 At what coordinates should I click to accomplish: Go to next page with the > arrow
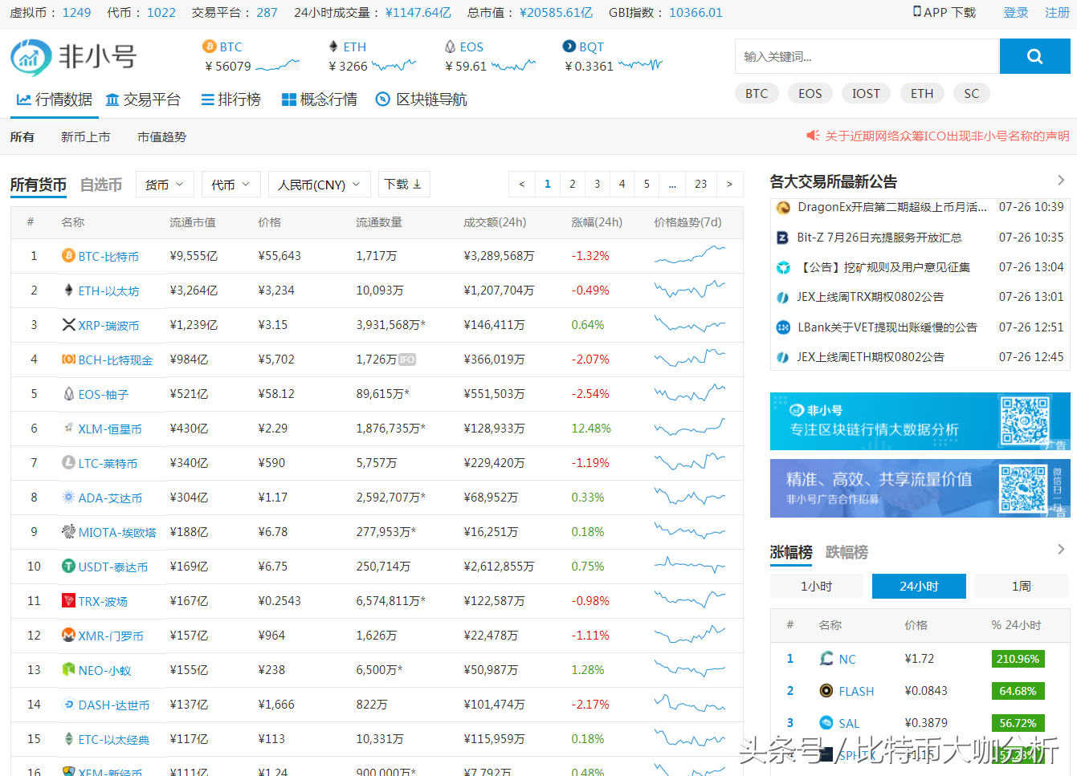click(729, 184)
